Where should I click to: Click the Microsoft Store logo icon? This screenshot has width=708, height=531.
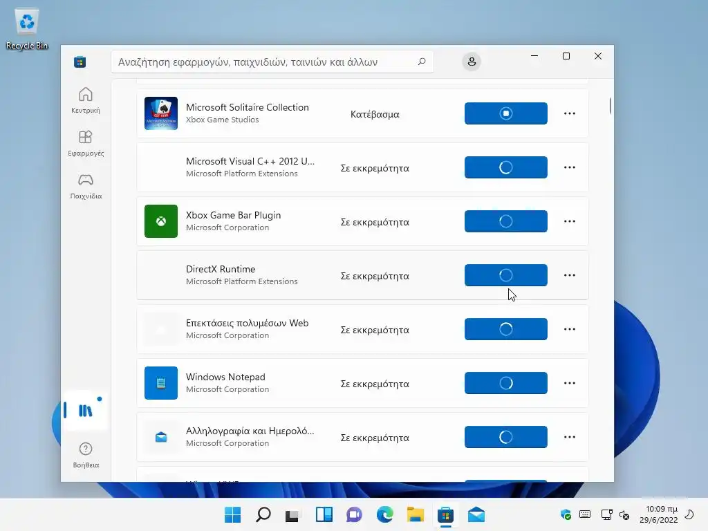pyautogui.click(x=80, y=62)
